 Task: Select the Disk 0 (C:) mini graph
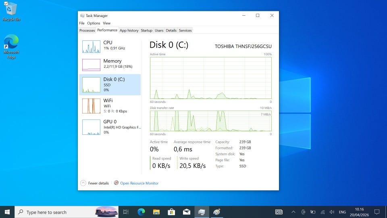[92, 85]
